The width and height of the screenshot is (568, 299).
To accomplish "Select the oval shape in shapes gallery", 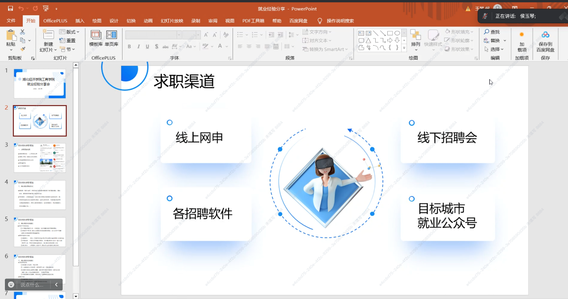I will [x=397, y=33].
